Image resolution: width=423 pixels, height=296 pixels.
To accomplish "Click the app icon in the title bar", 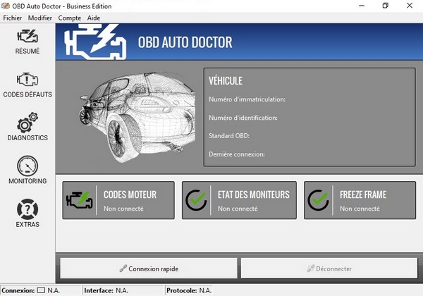I will coord(6,6).
